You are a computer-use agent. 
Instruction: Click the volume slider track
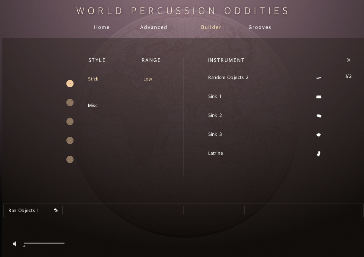click(44, 243)
